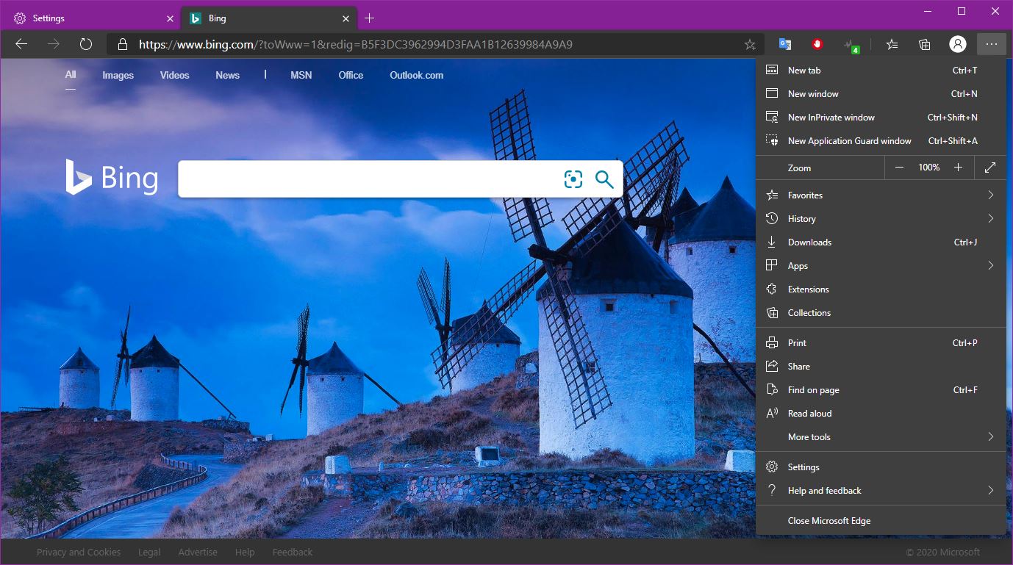View site info via the lock icon
This screenshot has height=565, width=1013.
pyautogui.click(x=124, y=44)
